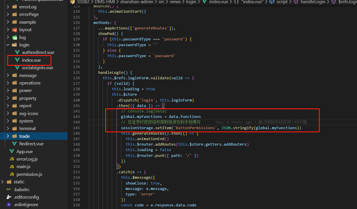Click the git blame annotation 'You, 4 hours ago'
This screenshot has width=357, height=209.
(233, 122)
